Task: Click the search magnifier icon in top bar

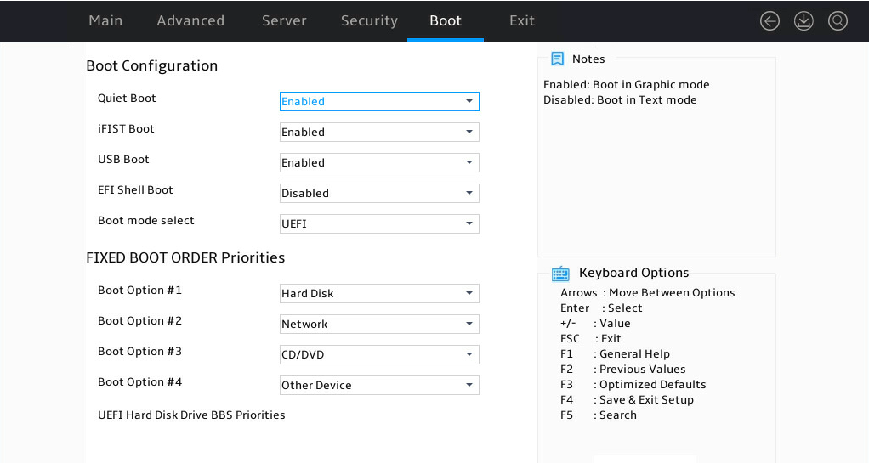Action: pos(838,21)
